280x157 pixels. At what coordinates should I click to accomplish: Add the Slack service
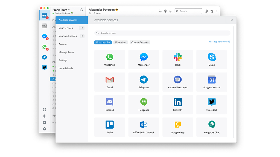click(x=177, y=59)
